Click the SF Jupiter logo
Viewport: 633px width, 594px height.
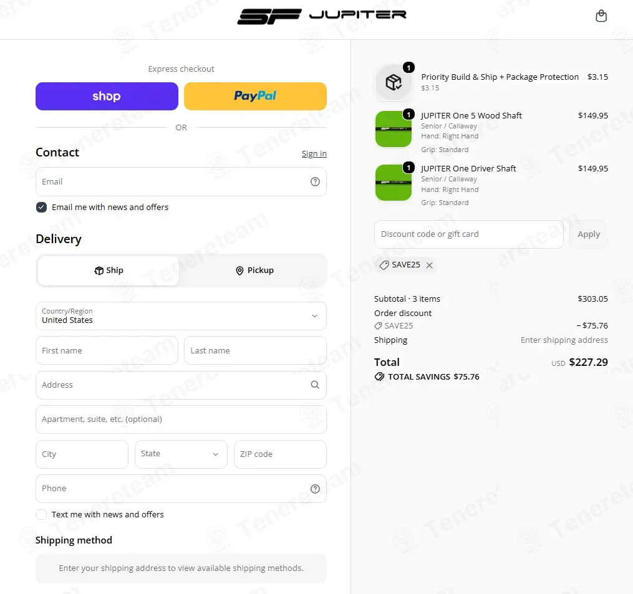tap(322, 16)
